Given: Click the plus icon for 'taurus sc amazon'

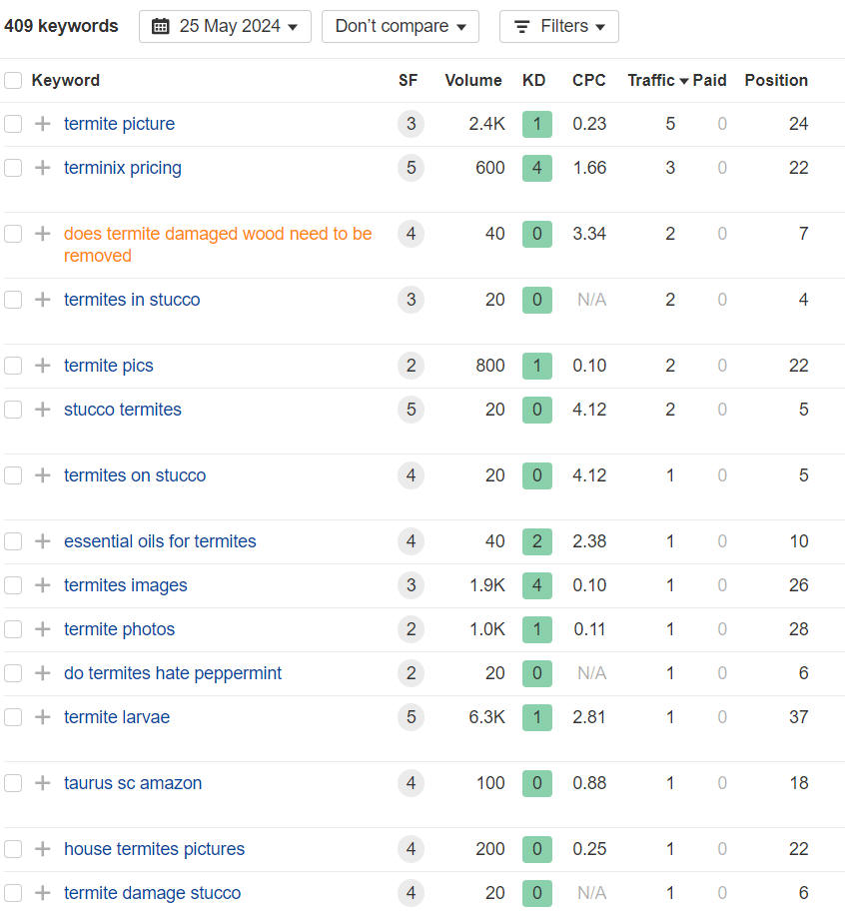Looking at the screenshot, I should point(42,783).
